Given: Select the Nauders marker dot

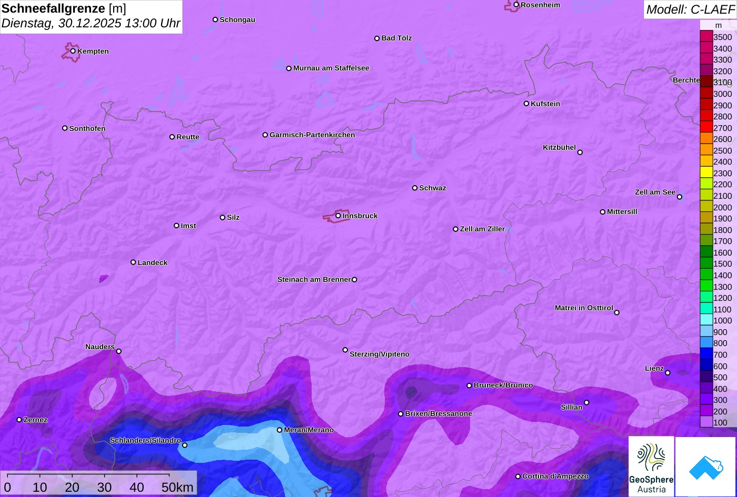Looking at the screenshot, I should tap(119, 351).
